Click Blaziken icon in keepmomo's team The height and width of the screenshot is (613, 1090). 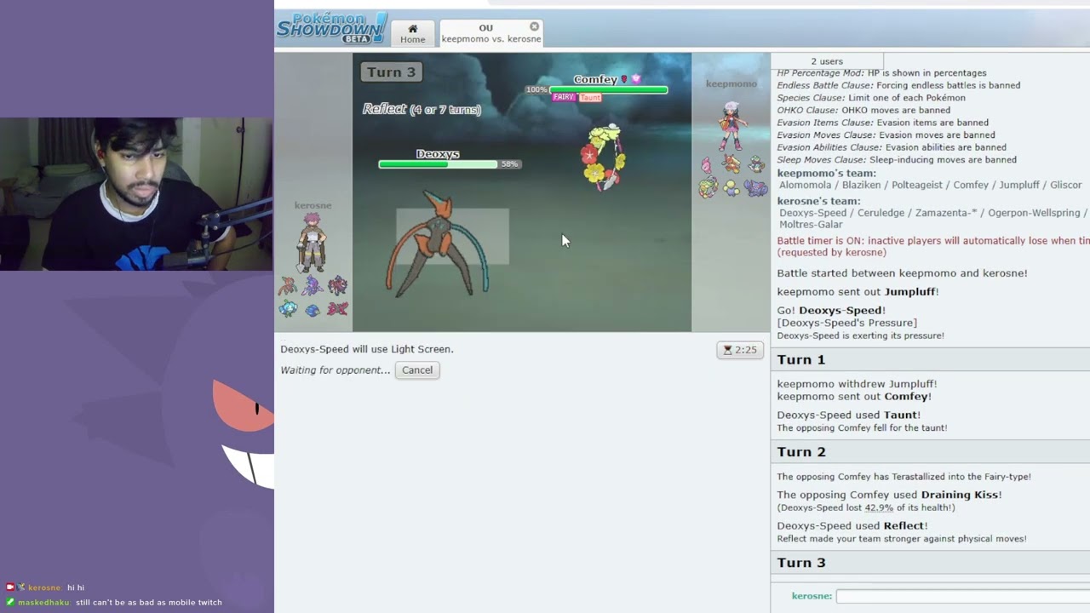(x=731, y=164)
